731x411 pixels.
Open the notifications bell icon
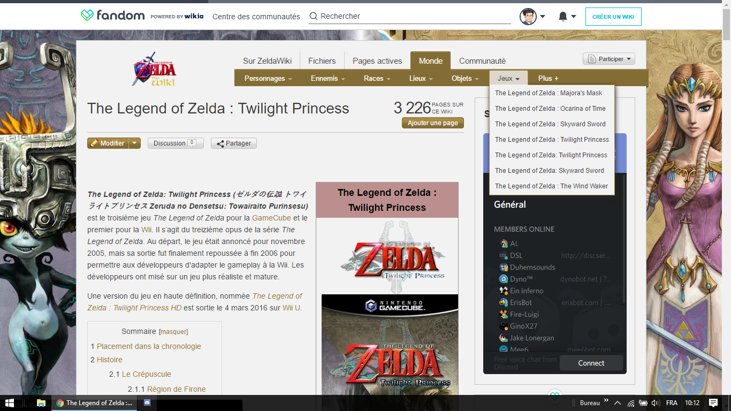tap(562, 17)
